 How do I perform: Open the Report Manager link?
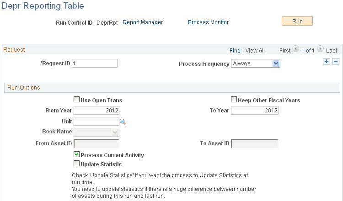[x=143, y=22]
